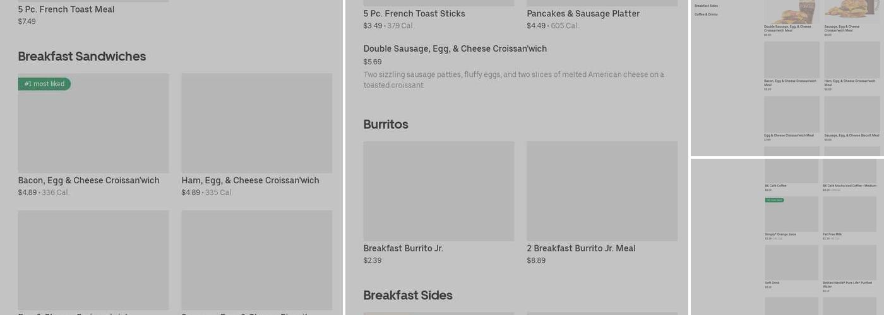Click the Bacon, Egg & Cheese Croissan'wich photo tile
The width and height of the screenshot is (884, 315).
(93, 123)
